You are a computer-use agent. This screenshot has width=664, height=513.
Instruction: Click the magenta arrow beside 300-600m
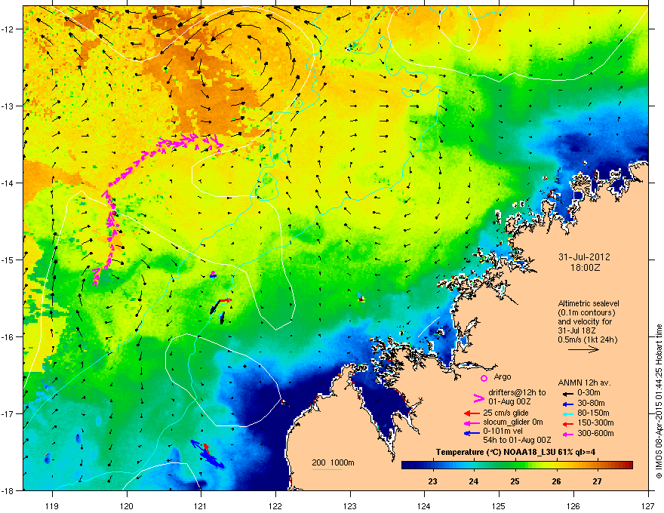coord(568,433)
